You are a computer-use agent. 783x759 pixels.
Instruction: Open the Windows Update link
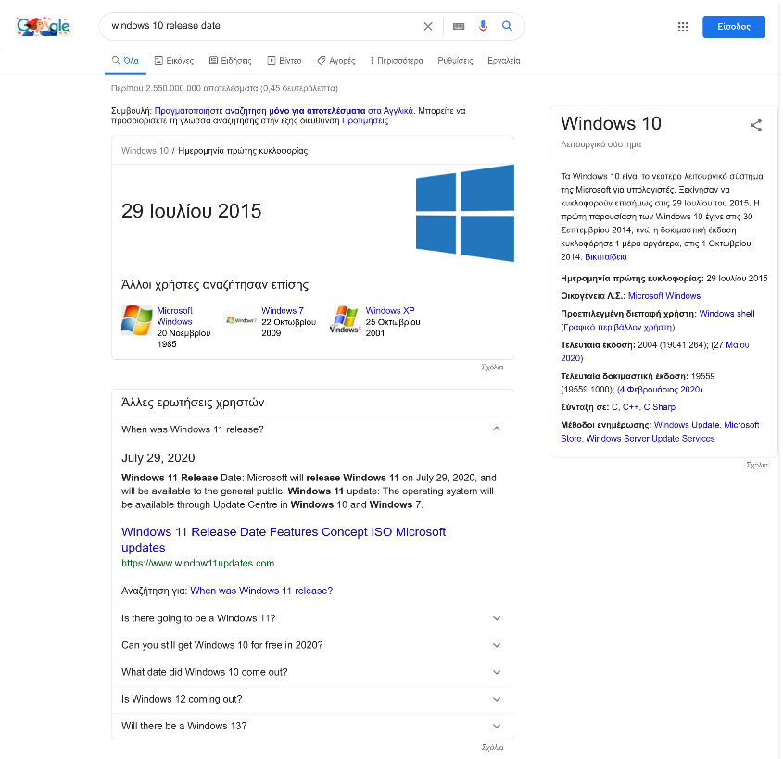pos(687,424)
